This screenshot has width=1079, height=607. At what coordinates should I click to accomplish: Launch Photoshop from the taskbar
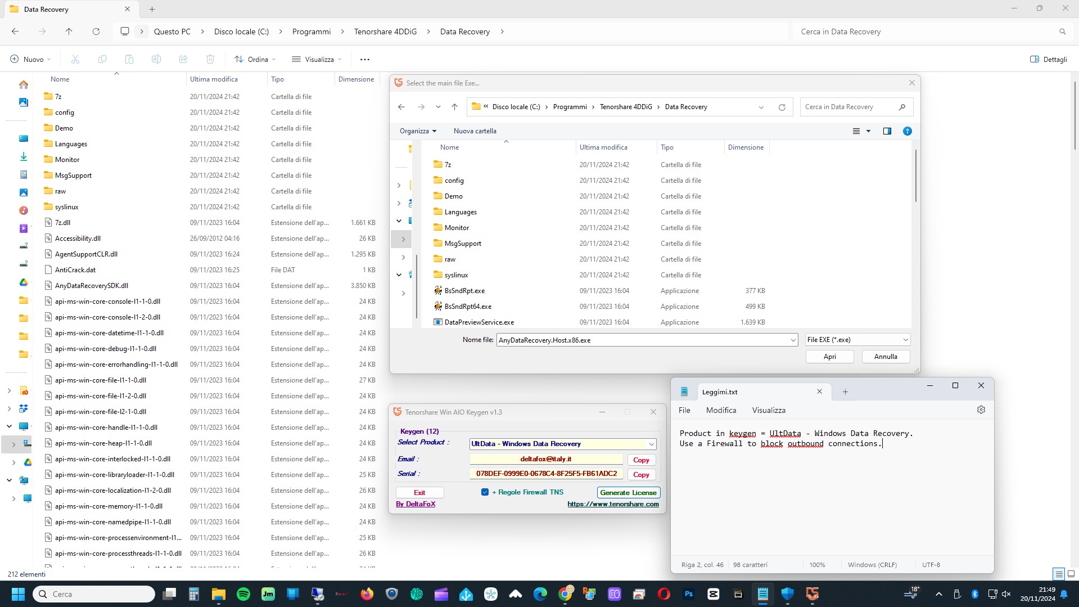[x=688, y=594]
